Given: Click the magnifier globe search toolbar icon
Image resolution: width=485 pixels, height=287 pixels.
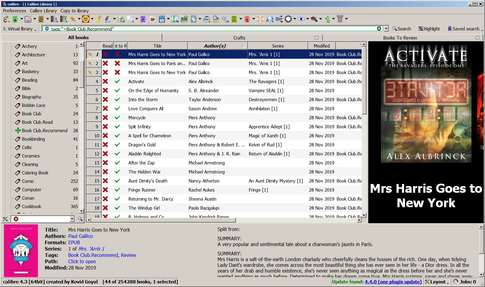Looking at the screenshot, I should (270, 19).
